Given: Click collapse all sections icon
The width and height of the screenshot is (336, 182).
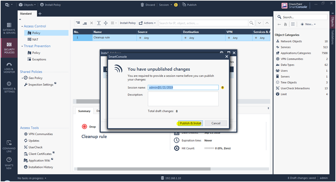Looking at the screenshot, I should pos(106,23).
